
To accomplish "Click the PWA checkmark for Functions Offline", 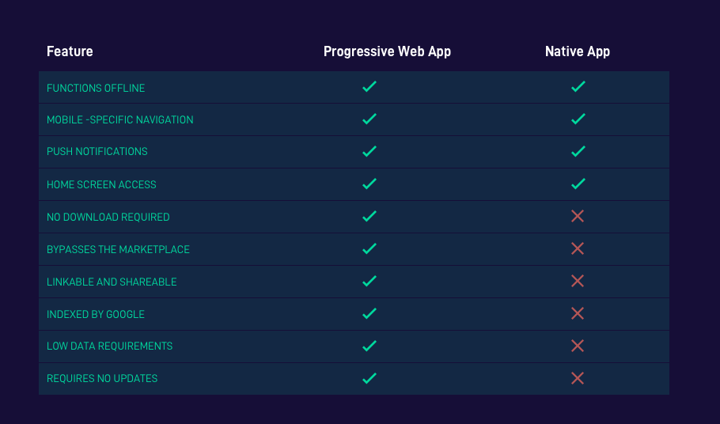I will (x=369, y=87).
